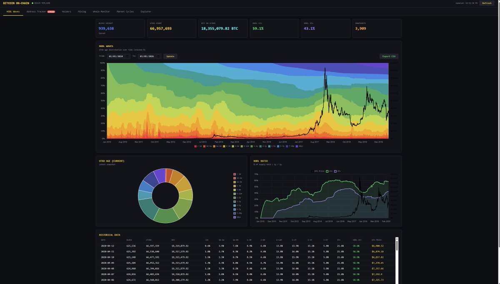The image size is (500, 284).
Task: Click Snapshots value 3,909
Action: tap(360, 29)
